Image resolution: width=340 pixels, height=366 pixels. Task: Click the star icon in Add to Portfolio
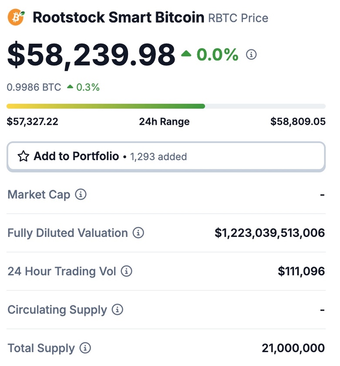[x=24, y=156]
